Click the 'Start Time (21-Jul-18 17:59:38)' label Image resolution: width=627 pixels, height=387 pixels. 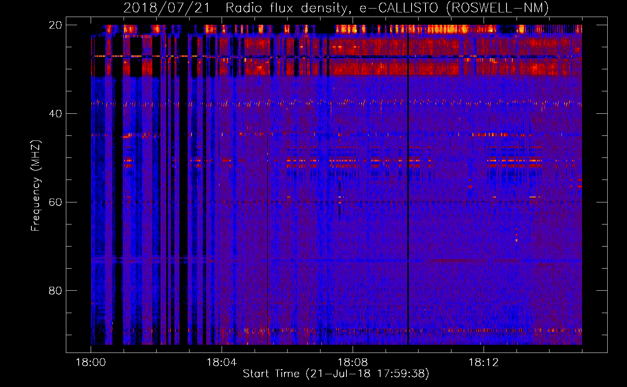click(336, 374)
